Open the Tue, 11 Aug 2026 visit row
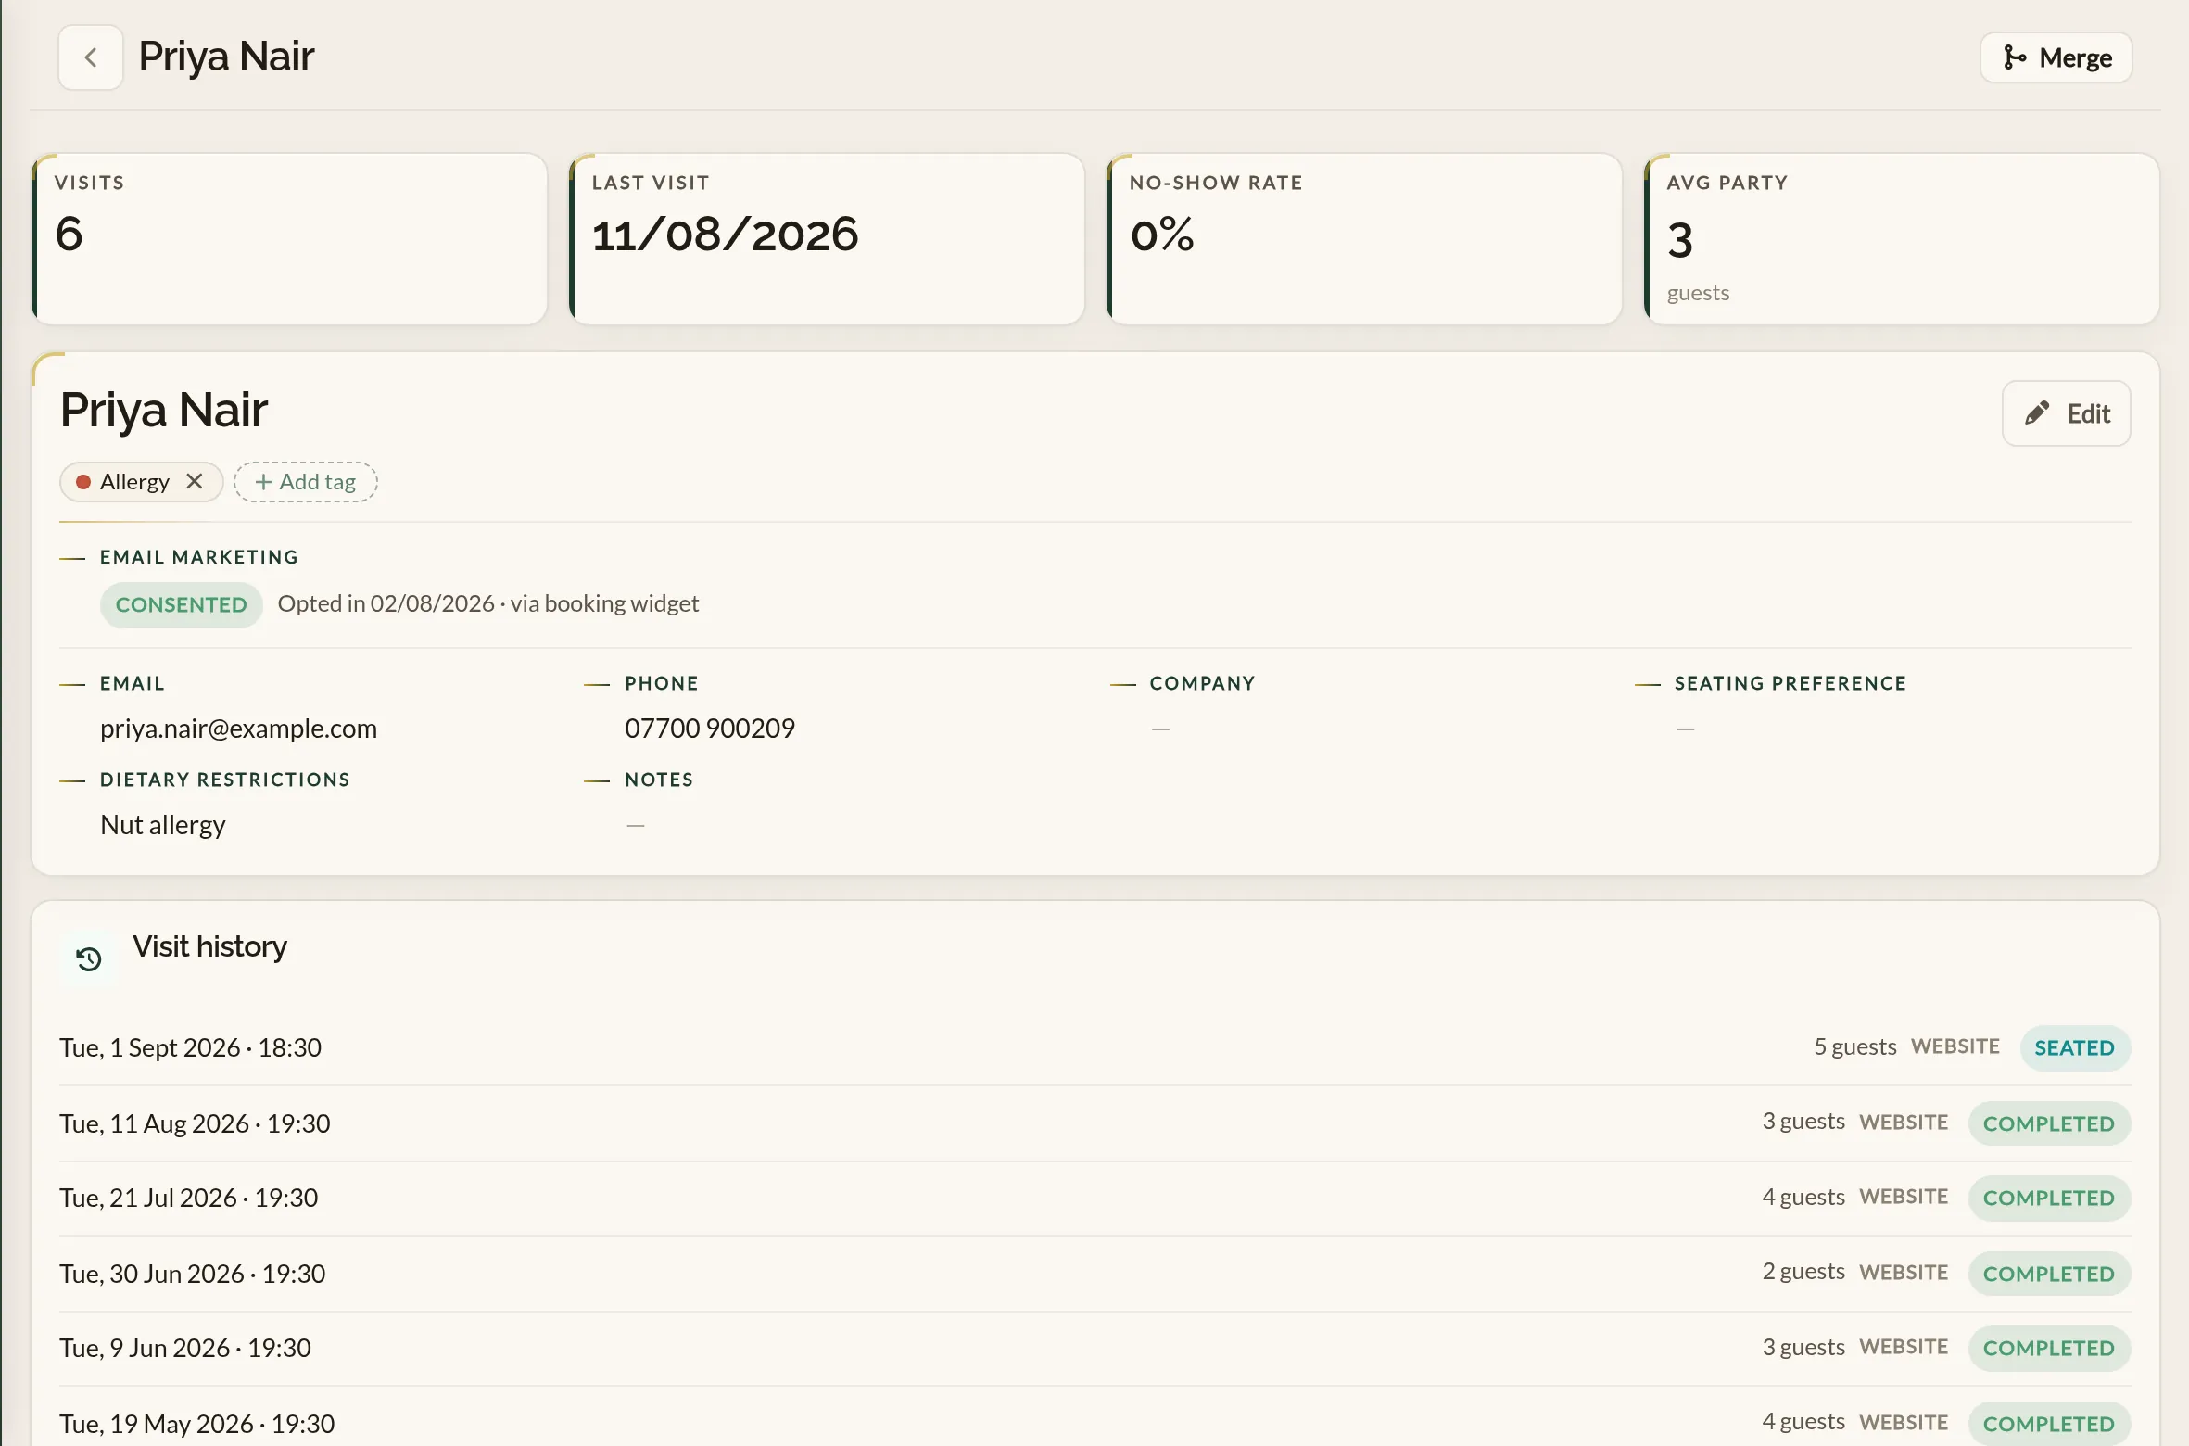Viewport: 2189px width, 1446px height. point(1094,1123)
